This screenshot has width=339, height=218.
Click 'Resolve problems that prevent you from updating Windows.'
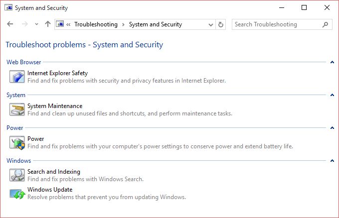click(x=107, y=197)
